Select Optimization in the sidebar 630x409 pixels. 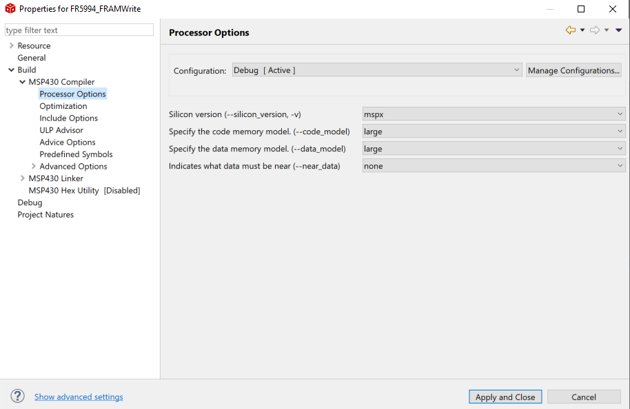(63, 105)
